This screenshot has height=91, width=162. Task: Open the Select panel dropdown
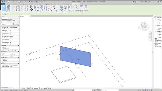(x=3, y=12)
